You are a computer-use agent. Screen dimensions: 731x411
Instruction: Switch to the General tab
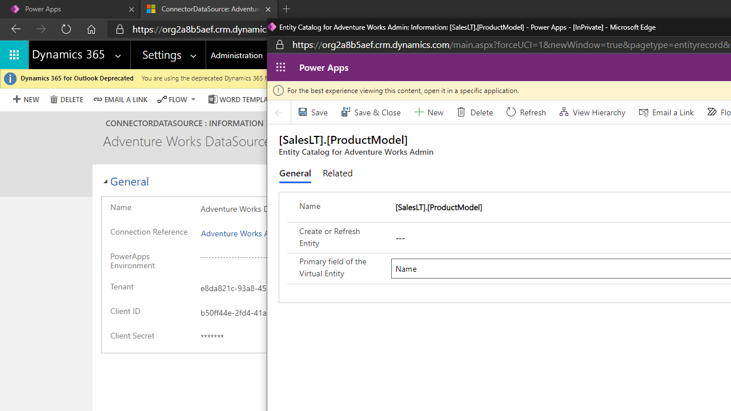tap(295, 174)
